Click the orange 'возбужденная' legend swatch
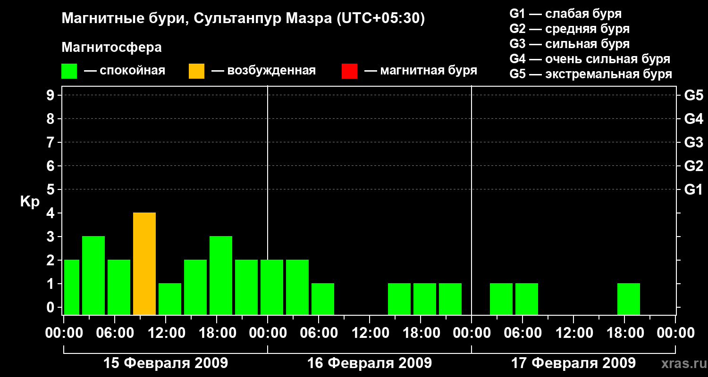This screenshot has width=708, height=377. (x=196, y=71)
